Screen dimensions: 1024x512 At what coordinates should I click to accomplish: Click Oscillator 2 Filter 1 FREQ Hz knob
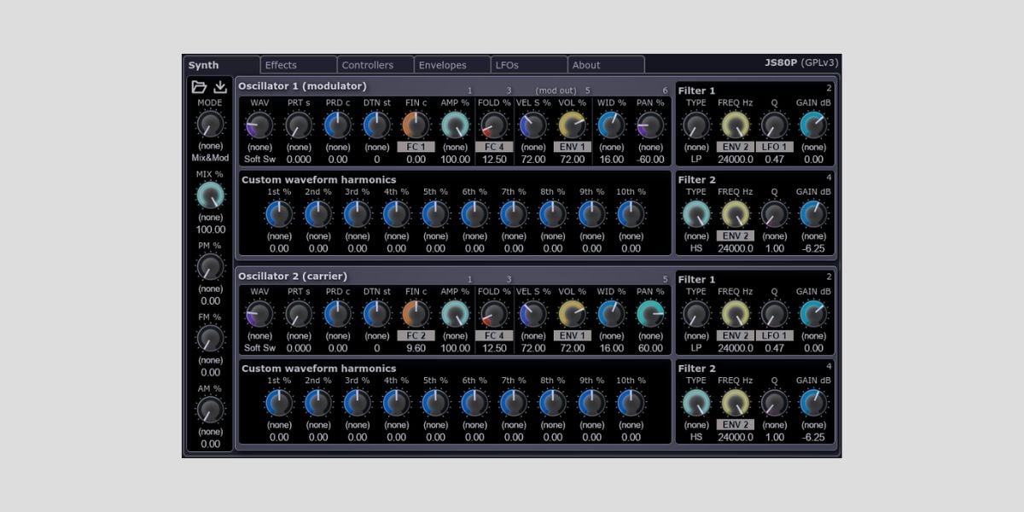[x=736, y=314]
